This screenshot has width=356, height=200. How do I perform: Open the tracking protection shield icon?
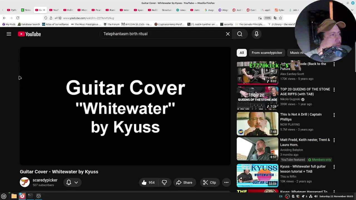pyautogui.click(x=46, y=18)
